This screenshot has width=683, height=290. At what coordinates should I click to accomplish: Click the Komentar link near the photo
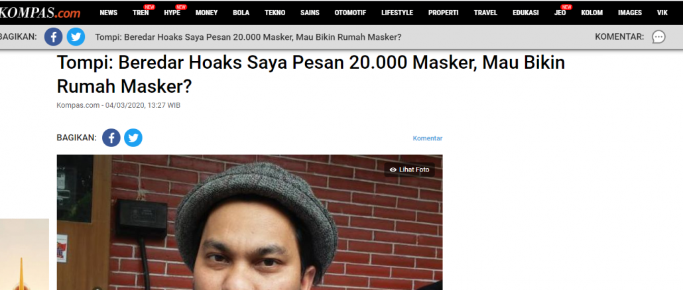(x=427, y=138)
